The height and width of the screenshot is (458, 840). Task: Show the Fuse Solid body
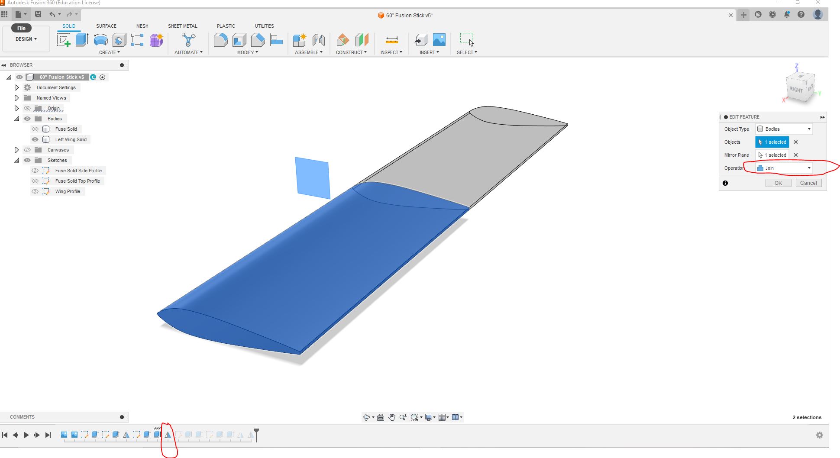pos(35,129)
